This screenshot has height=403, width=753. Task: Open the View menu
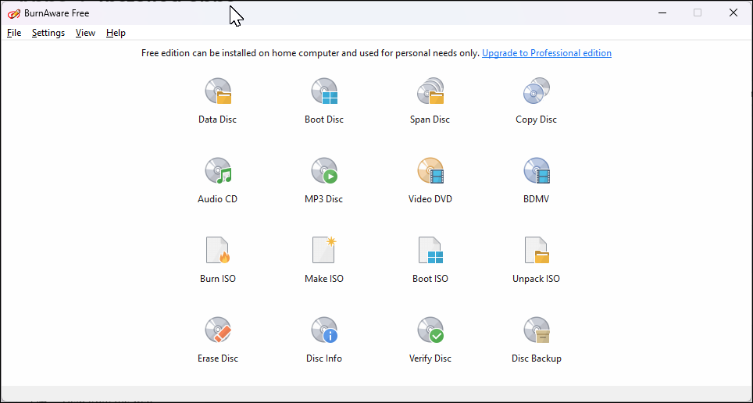(85, 33)
